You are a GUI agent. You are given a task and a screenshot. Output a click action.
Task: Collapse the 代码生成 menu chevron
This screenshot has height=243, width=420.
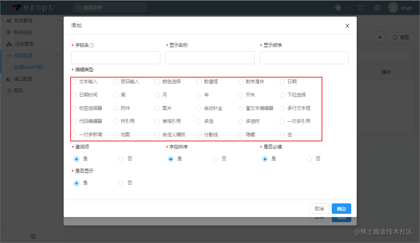pos(58,56)
